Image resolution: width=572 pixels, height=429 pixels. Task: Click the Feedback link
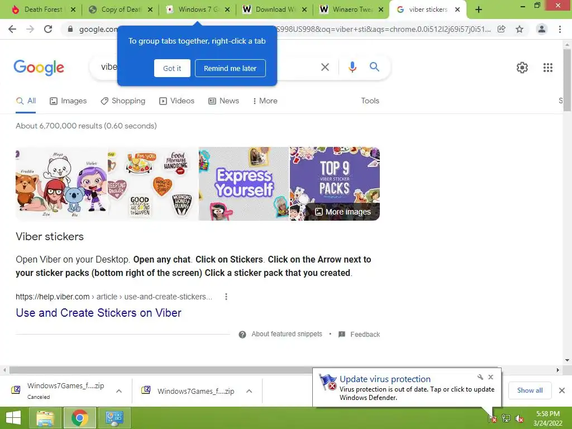coord(360,335)
